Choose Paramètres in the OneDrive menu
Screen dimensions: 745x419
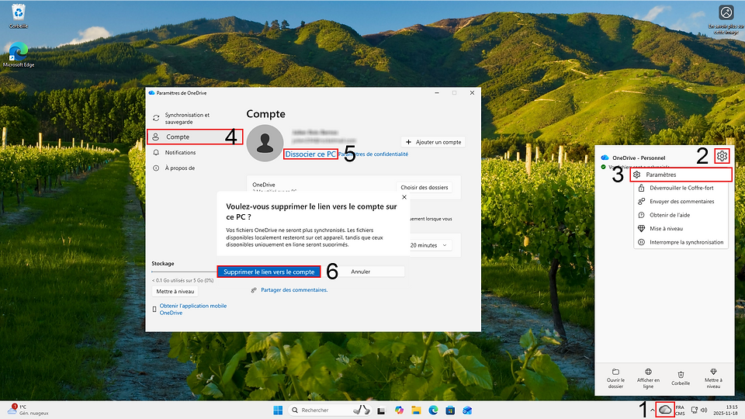pos(681,175)
